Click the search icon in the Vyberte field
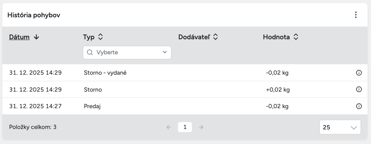 90,52
